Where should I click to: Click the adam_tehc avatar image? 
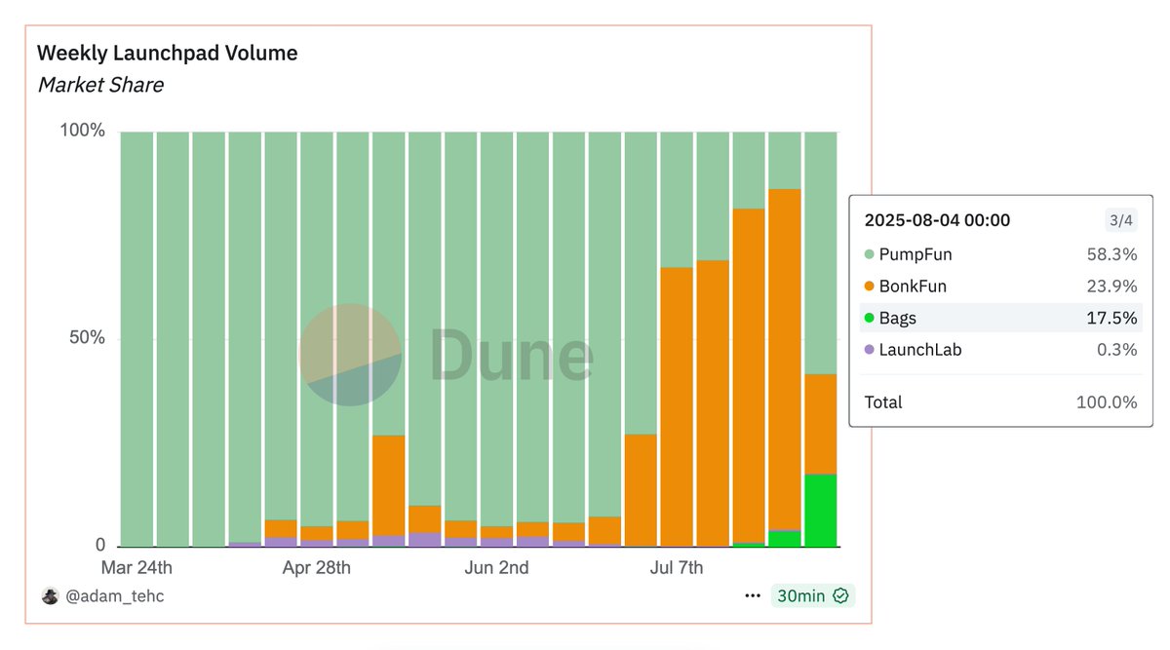coord(50,595)
